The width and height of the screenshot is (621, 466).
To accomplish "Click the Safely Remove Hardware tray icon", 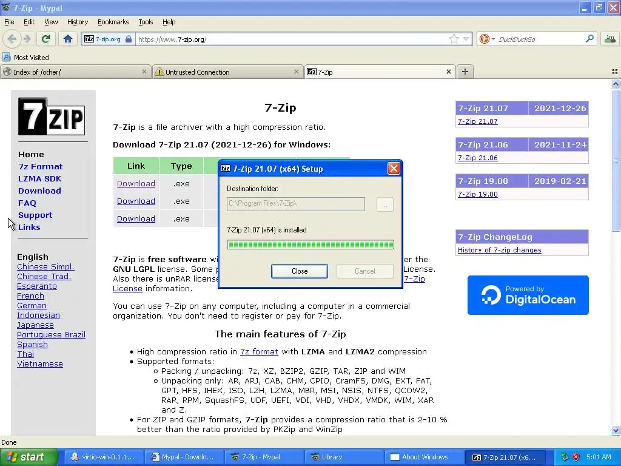I will (565, 457).
